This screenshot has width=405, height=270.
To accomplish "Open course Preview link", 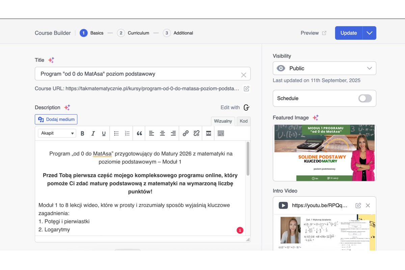I will point(314,33).
